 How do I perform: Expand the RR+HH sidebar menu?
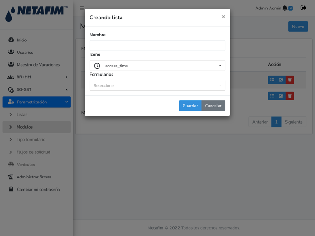[36, 77]
